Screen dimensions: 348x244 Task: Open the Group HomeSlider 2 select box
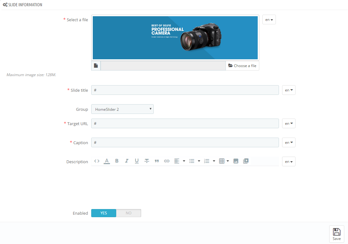pyautogui.click(x=122, y=109)
